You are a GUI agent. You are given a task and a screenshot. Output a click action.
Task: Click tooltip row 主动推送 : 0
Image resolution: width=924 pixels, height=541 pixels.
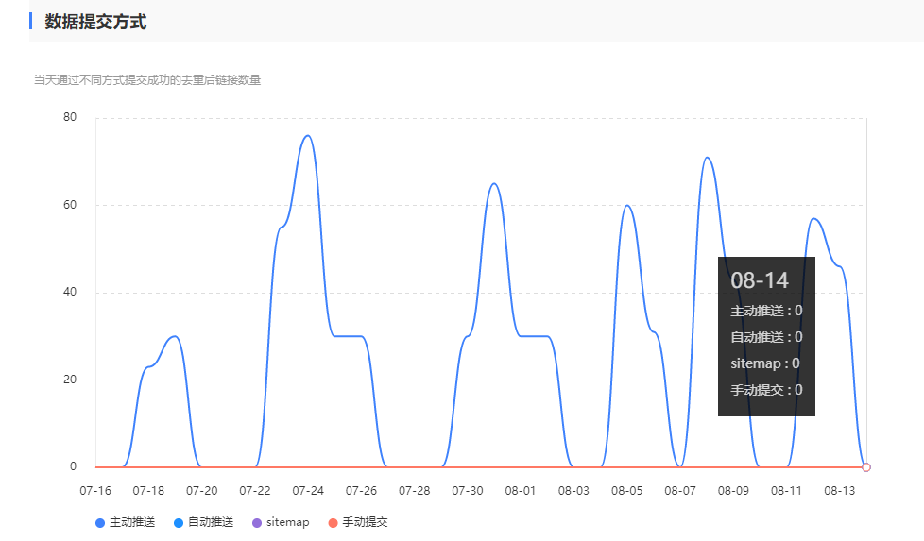[x=766, y=311]
